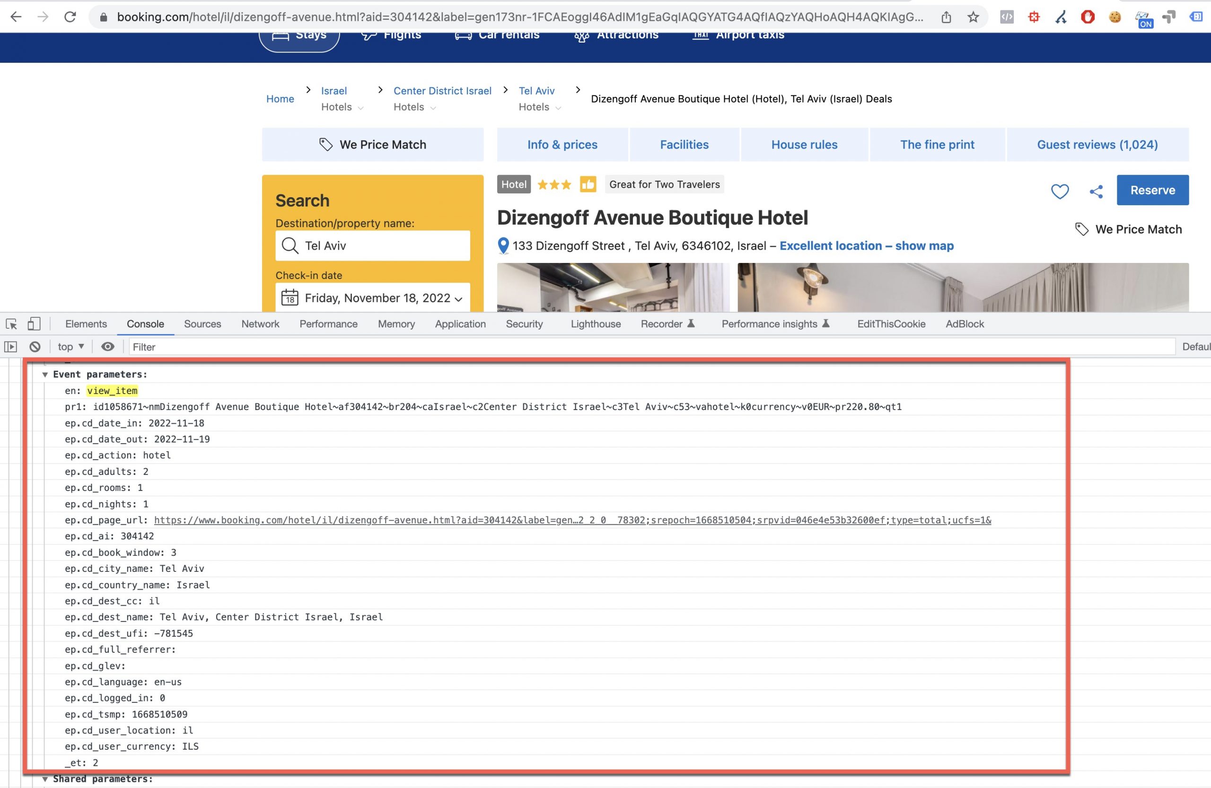Switch to the Elements tab
Screen dimensions: 1211x788
(86, 324)
